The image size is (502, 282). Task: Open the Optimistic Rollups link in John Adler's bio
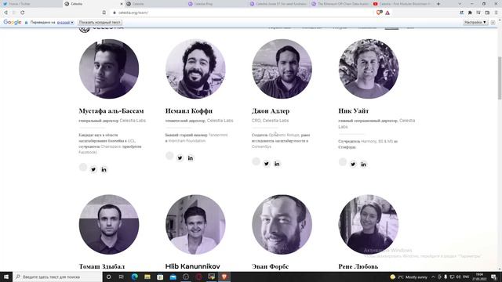pos(284,135)
